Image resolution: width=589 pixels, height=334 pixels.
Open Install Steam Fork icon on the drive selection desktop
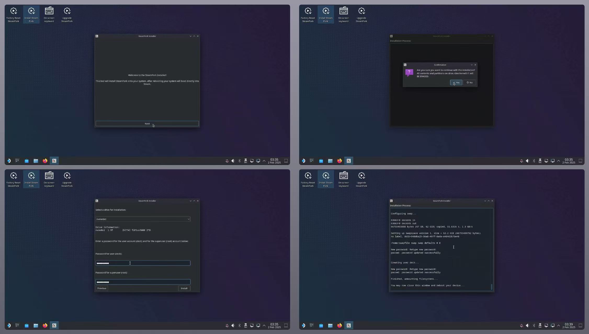tap(31, 179)
